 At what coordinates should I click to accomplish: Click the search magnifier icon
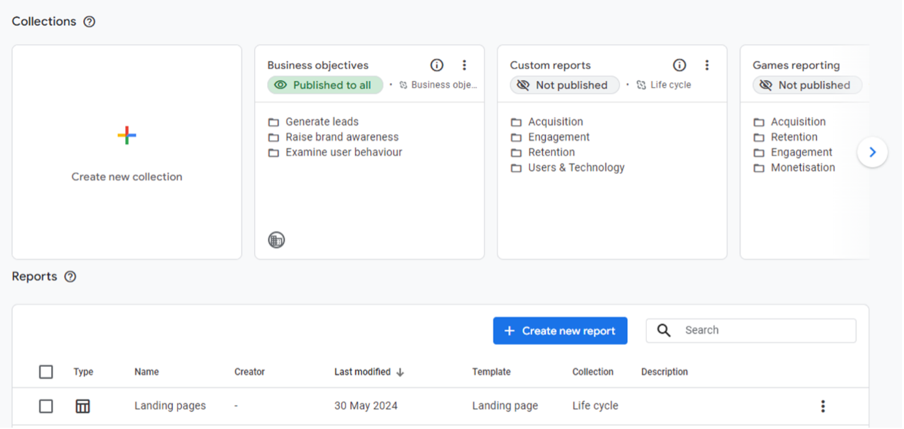pos(664,330)
